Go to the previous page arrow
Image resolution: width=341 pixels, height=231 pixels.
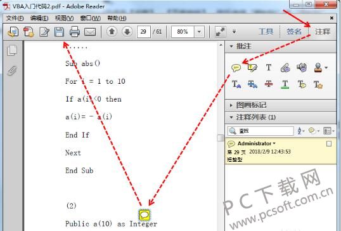112,32
